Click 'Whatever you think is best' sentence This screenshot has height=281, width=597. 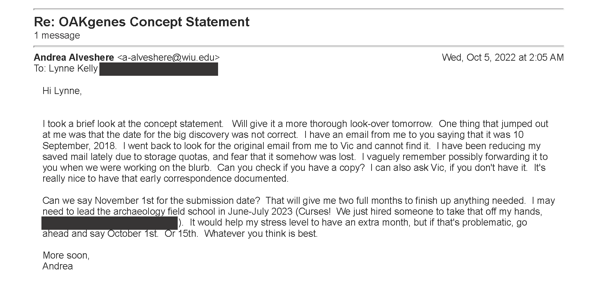pos(261,234)
